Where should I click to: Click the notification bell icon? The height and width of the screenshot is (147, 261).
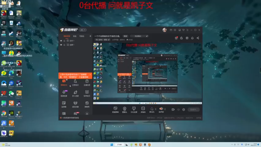pos(192,38)
